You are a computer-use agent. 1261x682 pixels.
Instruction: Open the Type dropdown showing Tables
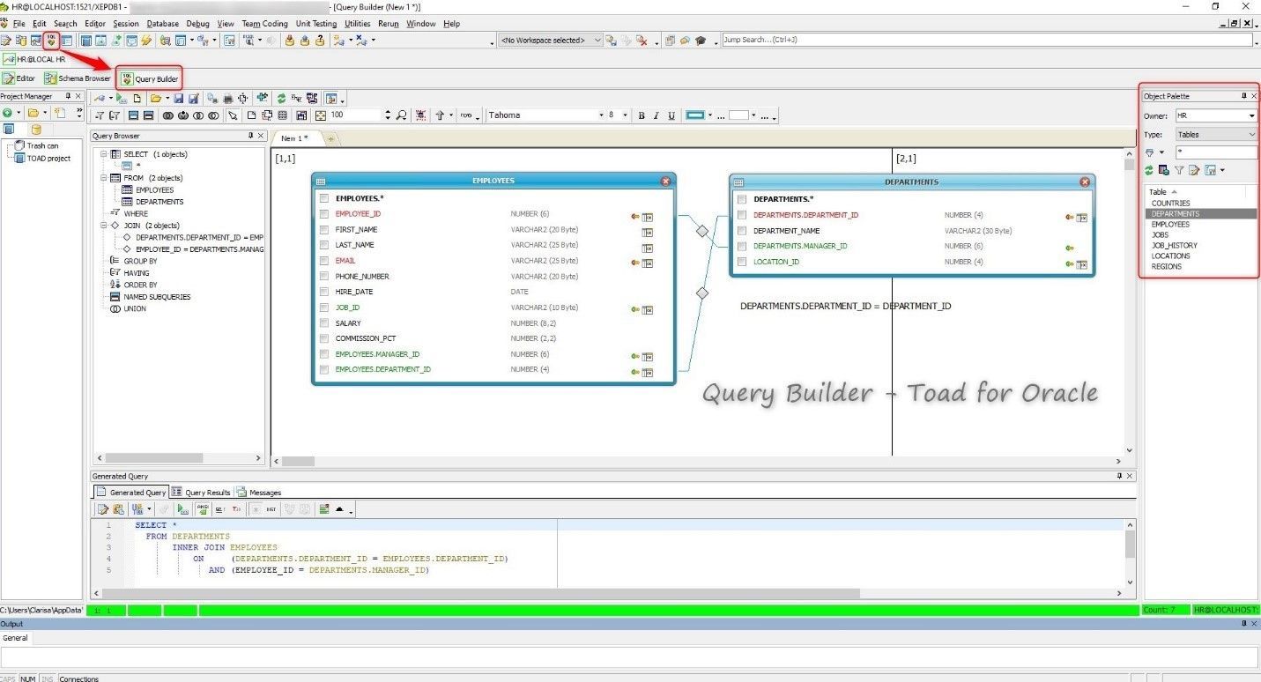click(x=1251, y=135)
